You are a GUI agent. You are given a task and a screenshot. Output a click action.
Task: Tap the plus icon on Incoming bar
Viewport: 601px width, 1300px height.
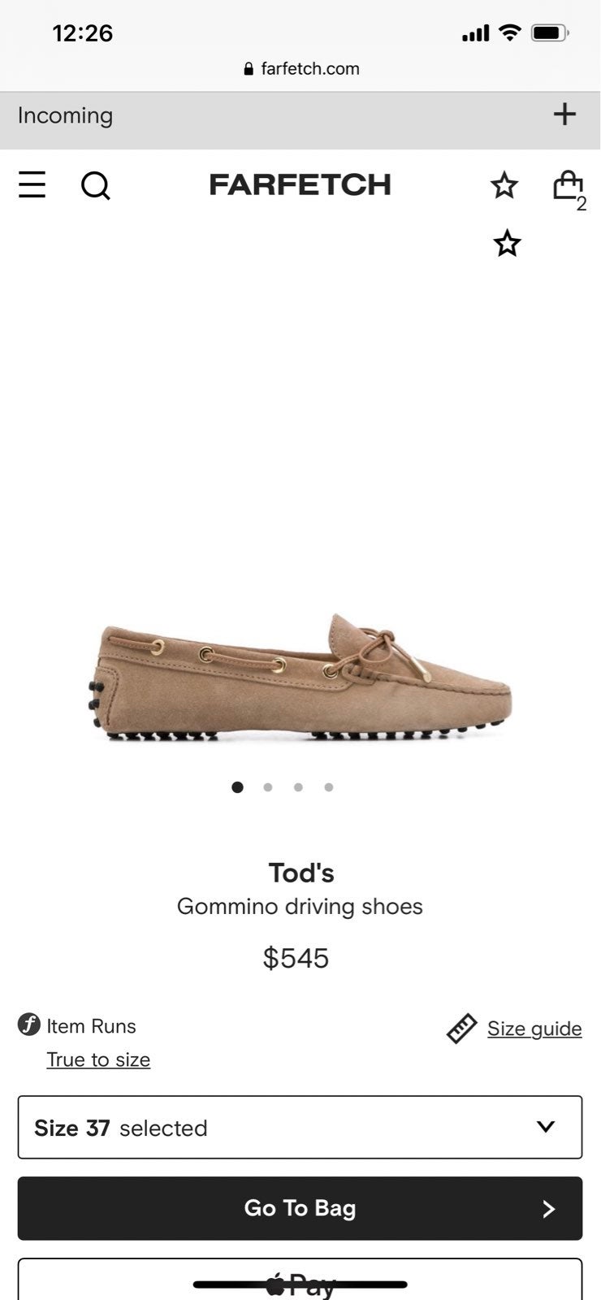click(x=564, y=115)
